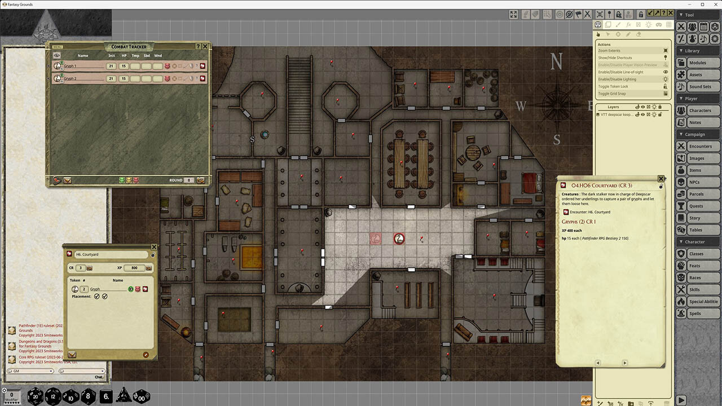Open the music notes sound tool icon
The image size is (722, 406).
coord(703,39)
